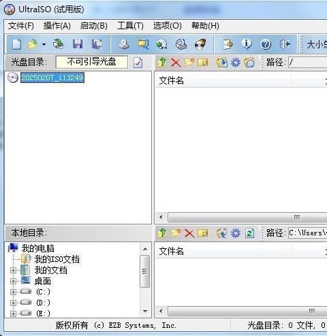The image size is (327, 336).
Task: Open the 操作(A) menu
Action: point(57,26)
